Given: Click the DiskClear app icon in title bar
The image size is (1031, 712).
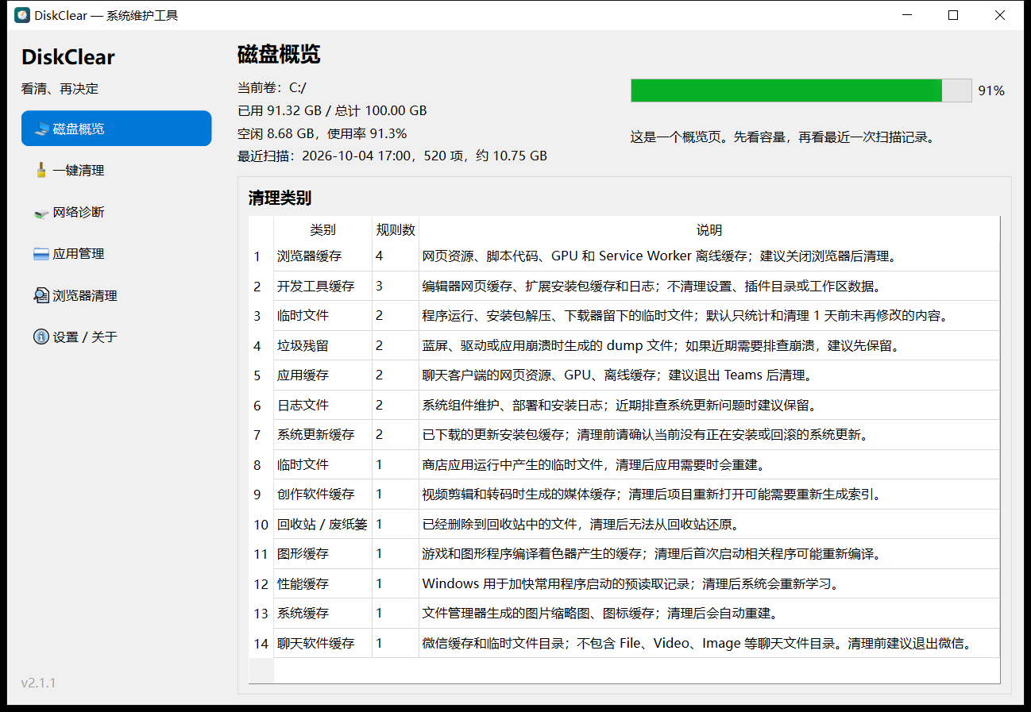Looking at the screenshot, I should point(22,15).
